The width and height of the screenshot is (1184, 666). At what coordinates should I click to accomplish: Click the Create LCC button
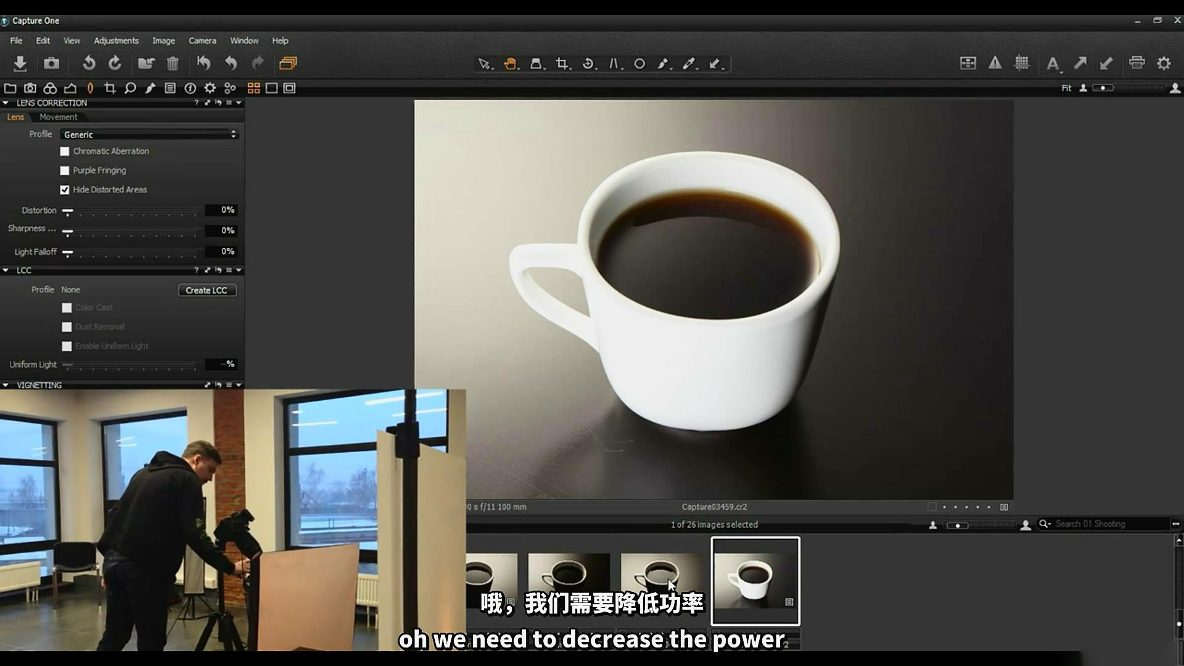[207, 290]
